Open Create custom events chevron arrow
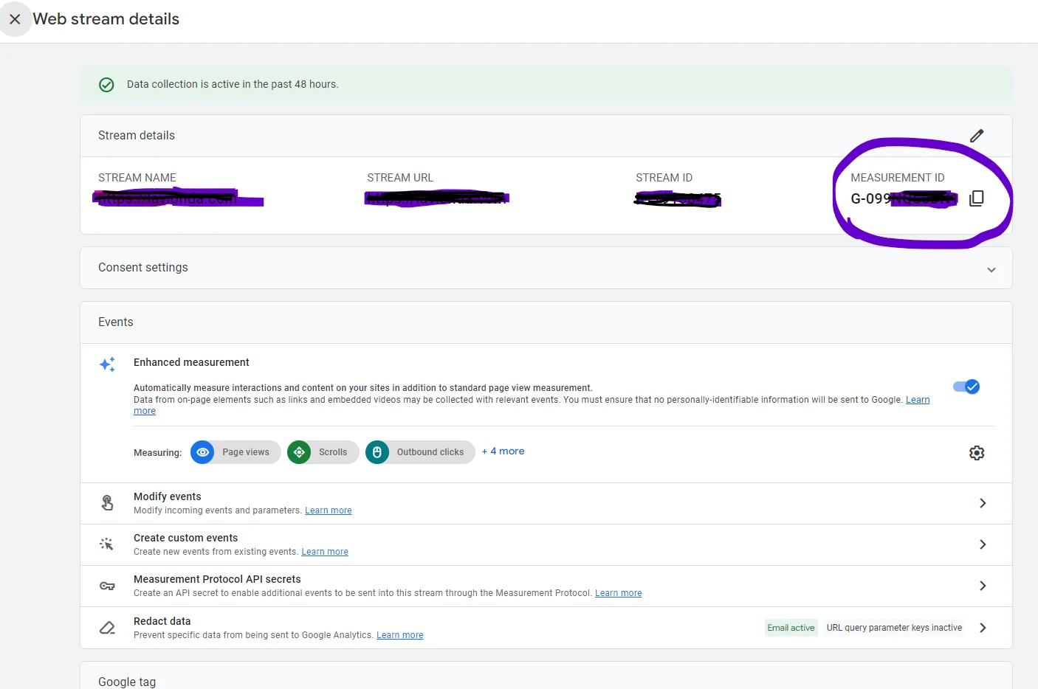The image size is (1038, 689). point(983,544)
